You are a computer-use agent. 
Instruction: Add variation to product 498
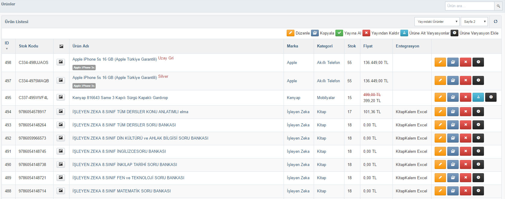(478, 62)
